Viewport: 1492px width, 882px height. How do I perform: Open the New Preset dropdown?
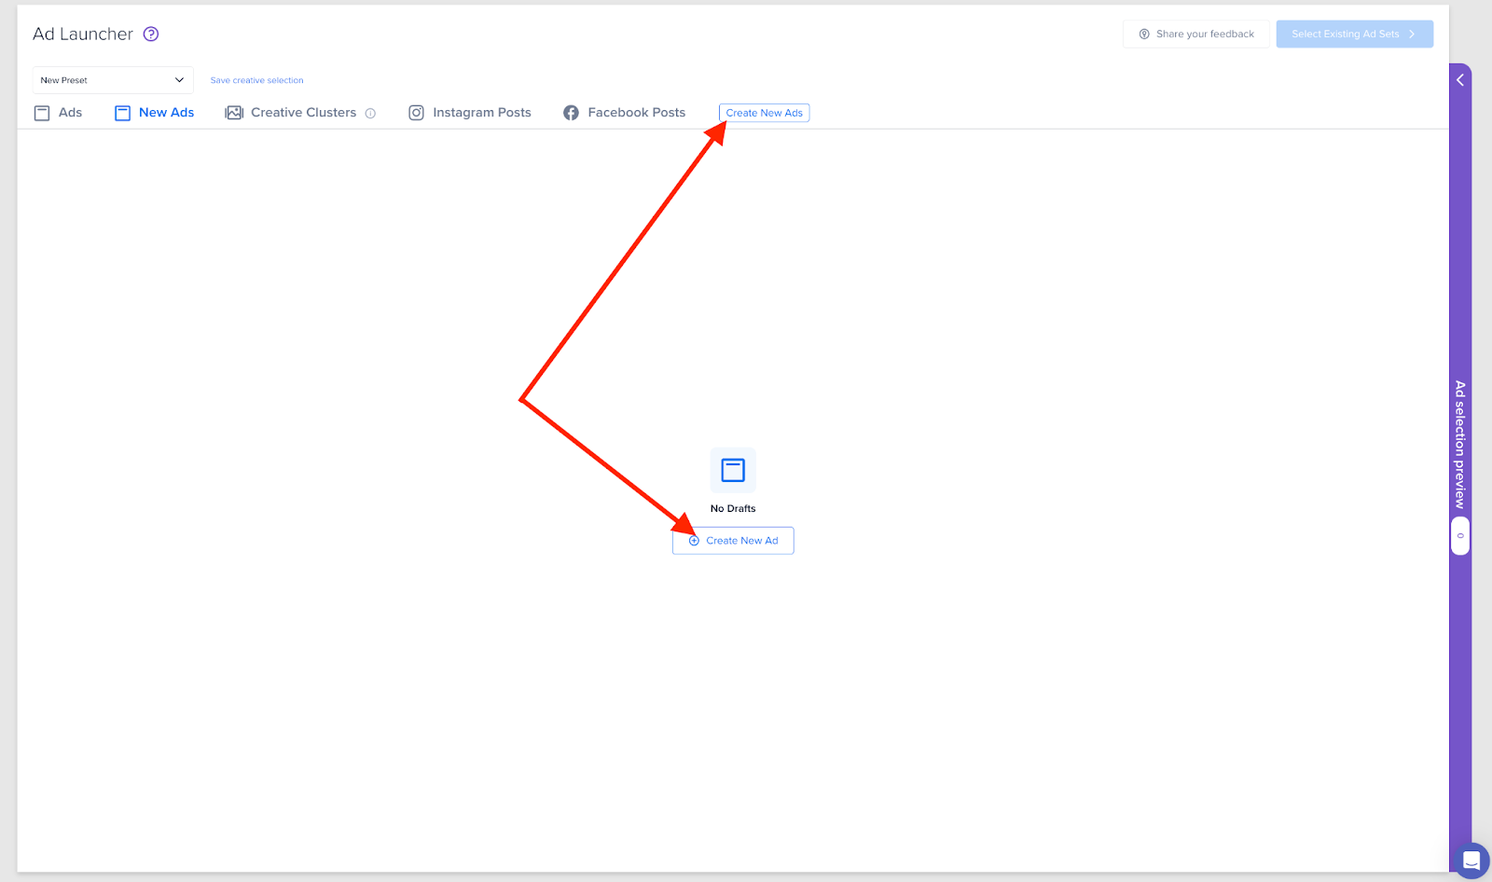(x=112, y=80)
